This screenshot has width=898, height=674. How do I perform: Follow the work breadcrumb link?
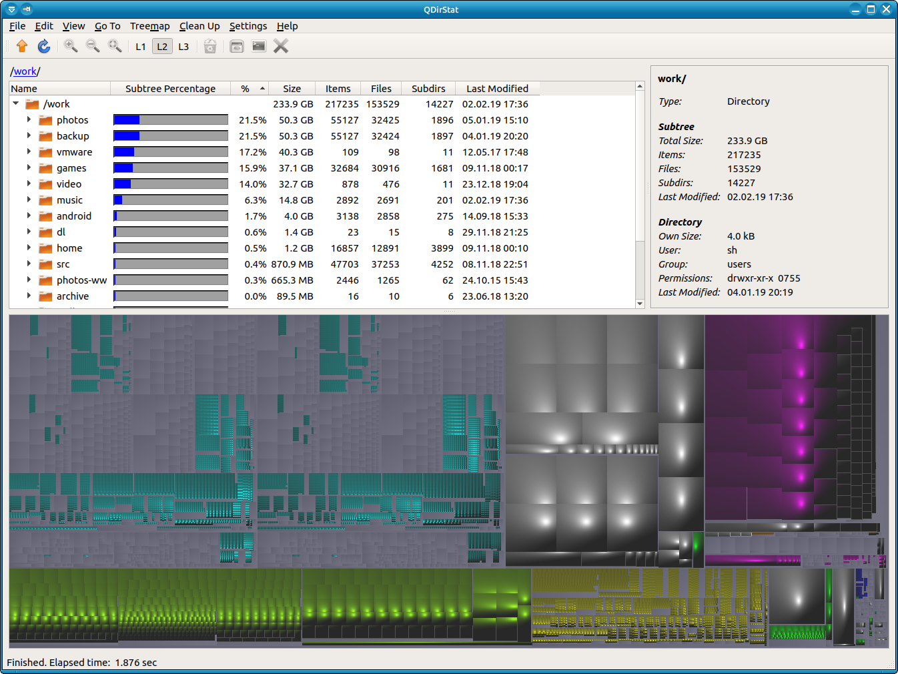pyautogui.click(x=25, y=71)
